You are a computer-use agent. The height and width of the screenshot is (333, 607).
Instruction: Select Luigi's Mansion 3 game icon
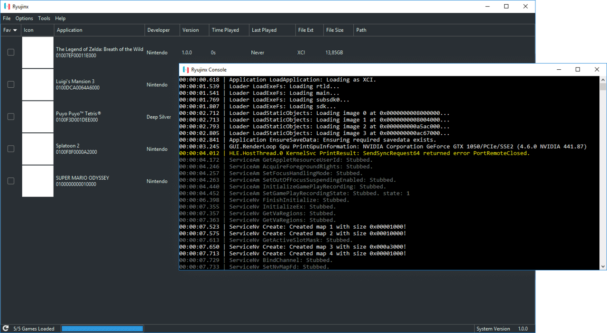38,85
